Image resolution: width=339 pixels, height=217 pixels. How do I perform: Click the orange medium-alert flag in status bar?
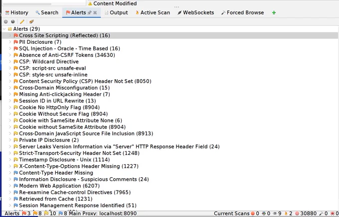tap(35, 214)
